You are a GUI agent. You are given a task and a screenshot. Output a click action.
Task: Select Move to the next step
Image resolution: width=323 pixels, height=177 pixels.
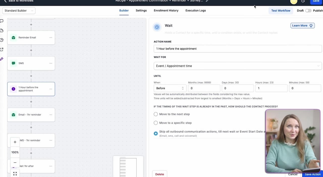click(156, 114)
